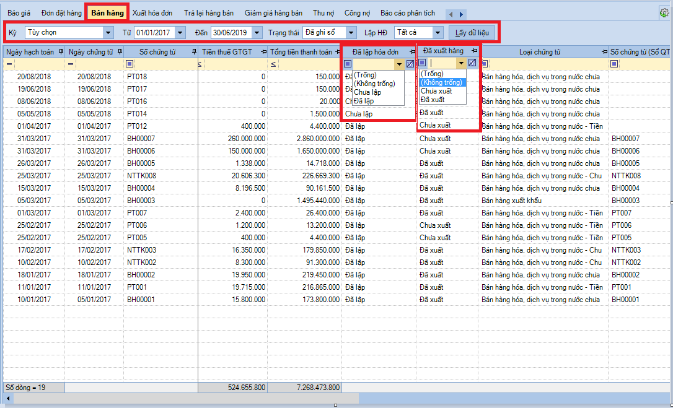Click the Số dòng = 19 summary
The image size is (673, 408).
click(33, 388)
